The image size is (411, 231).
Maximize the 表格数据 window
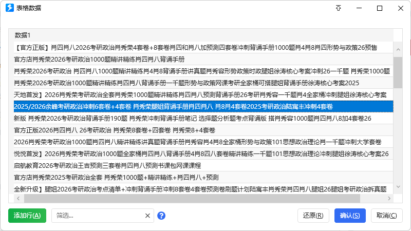[380, 8]
